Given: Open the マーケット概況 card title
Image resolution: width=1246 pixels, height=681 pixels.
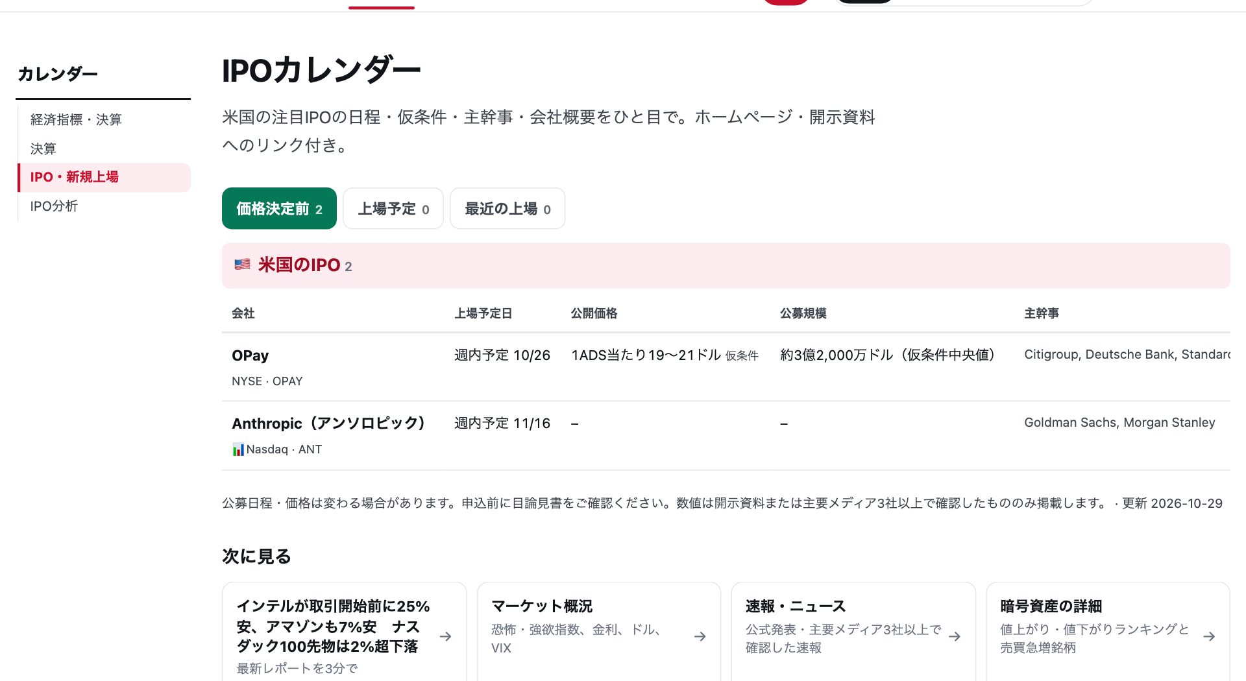Looking at the screenshot, I should [x=542, y=606].
